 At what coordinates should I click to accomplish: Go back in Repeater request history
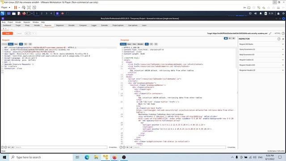click(x=27, y=34)
